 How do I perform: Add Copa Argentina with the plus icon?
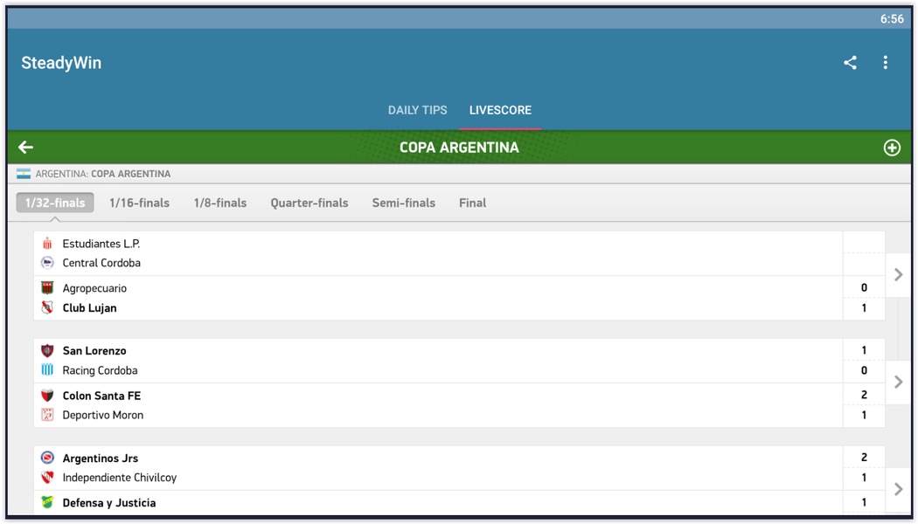[892, 148]
